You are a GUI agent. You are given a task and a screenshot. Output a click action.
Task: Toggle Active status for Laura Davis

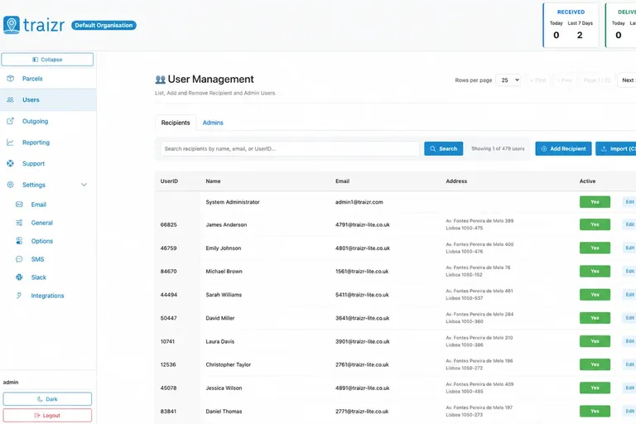595,341
